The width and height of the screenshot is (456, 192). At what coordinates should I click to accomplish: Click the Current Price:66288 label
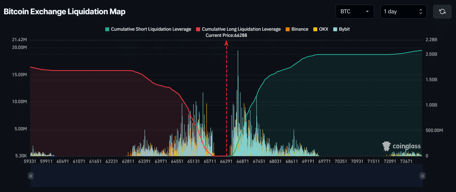pos(226,35)
